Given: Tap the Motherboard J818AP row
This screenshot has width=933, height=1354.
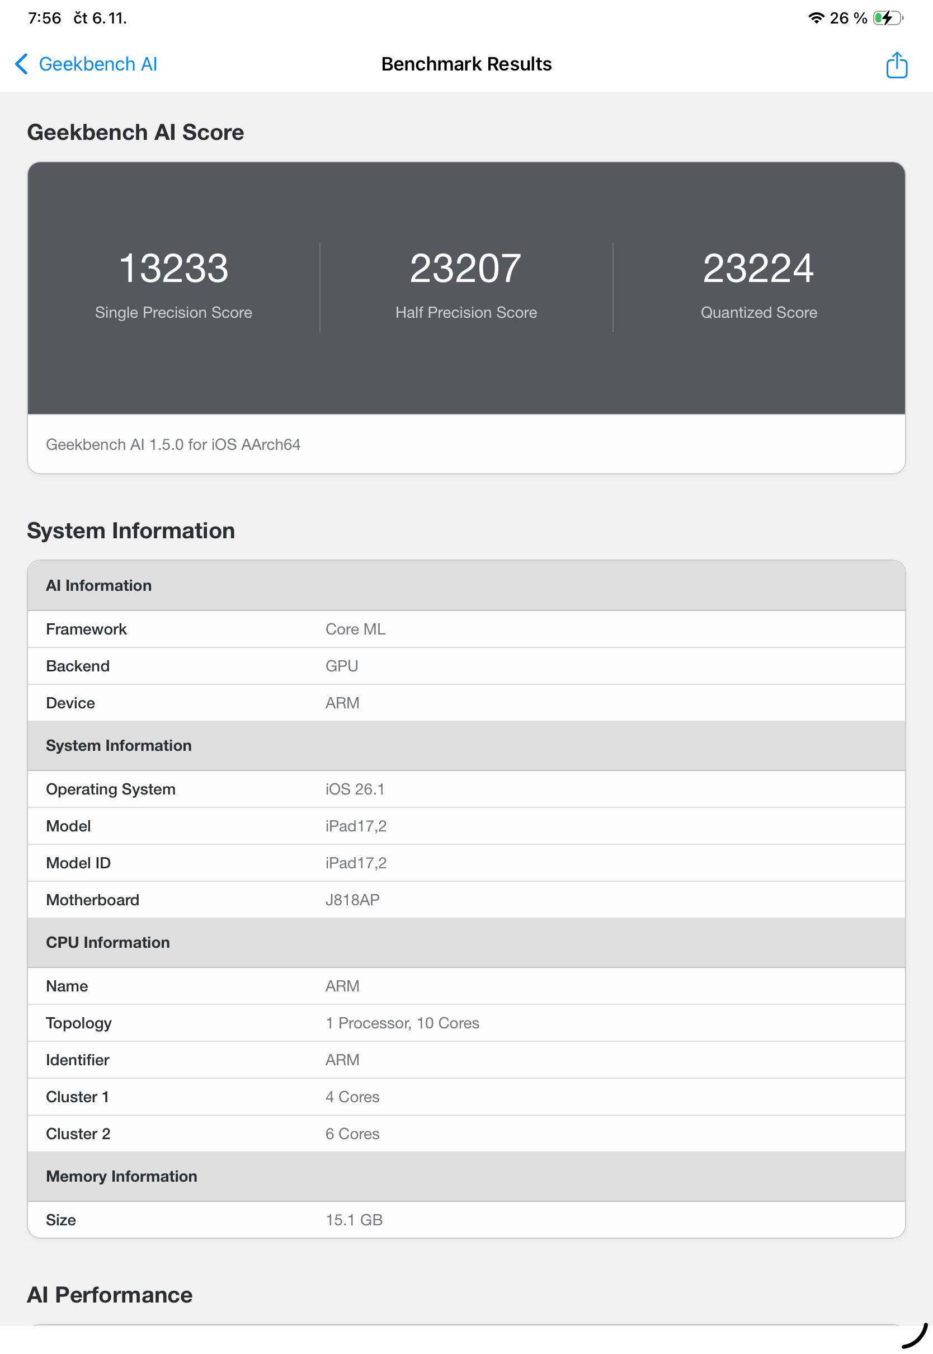Looking at the screenshot, I should pos(466,900).
